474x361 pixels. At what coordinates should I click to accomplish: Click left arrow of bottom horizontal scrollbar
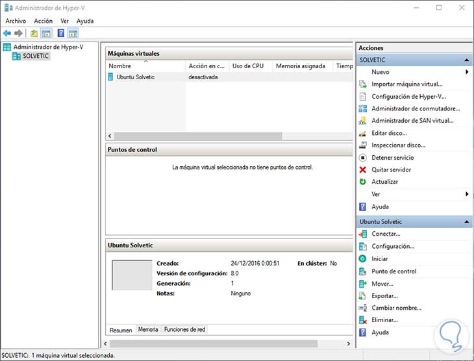coord(105,343)
